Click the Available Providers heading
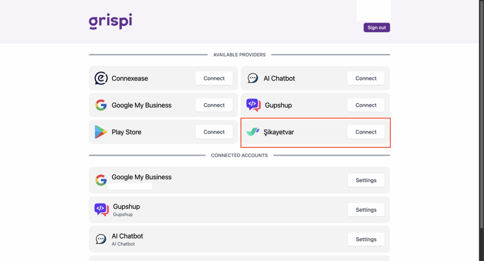The height and width of the screenshot is (261, 484). (x=239, y=55)
